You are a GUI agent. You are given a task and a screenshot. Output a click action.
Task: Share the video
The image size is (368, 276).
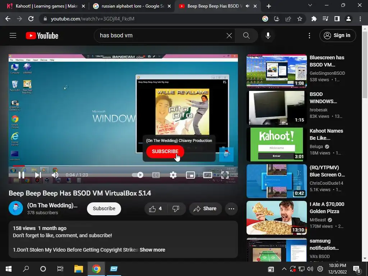205,209
